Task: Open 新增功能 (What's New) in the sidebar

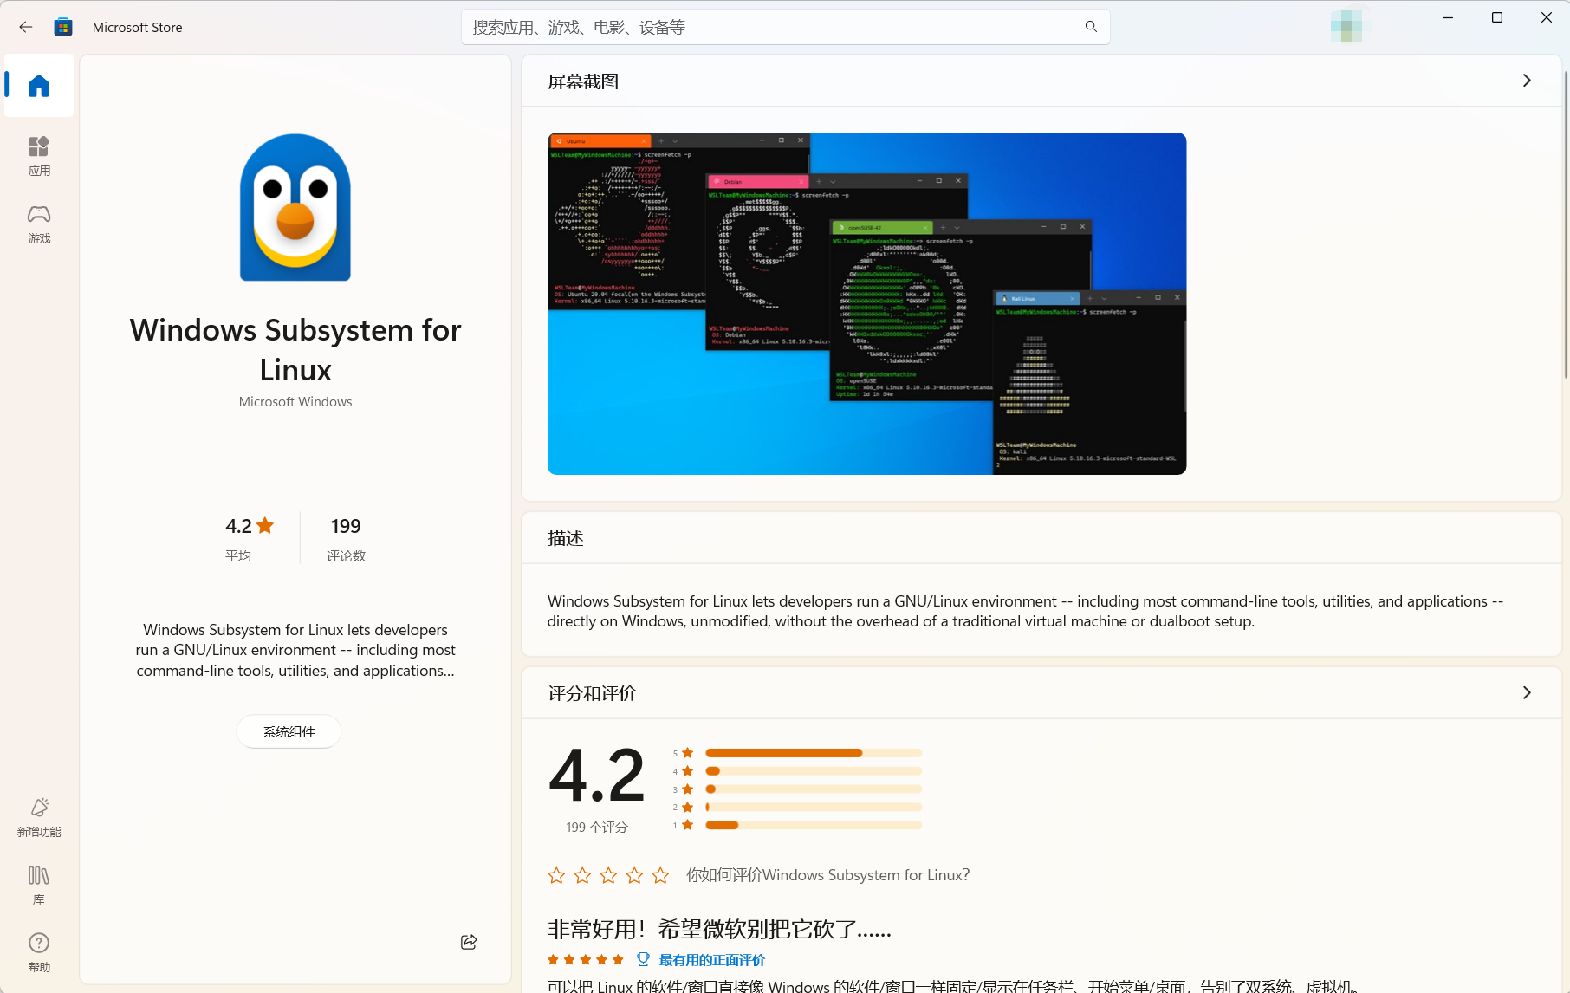Action: tap(39, 817)
